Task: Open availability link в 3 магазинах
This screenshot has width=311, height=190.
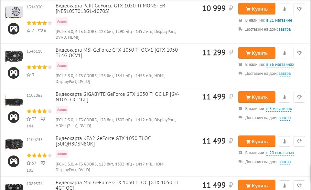Action: tap(279, 108)
